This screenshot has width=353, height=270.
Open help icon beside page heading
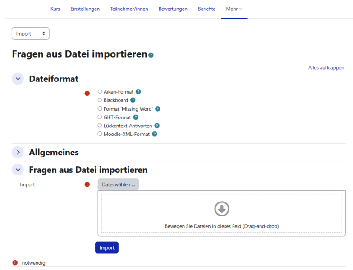point(151,55)
